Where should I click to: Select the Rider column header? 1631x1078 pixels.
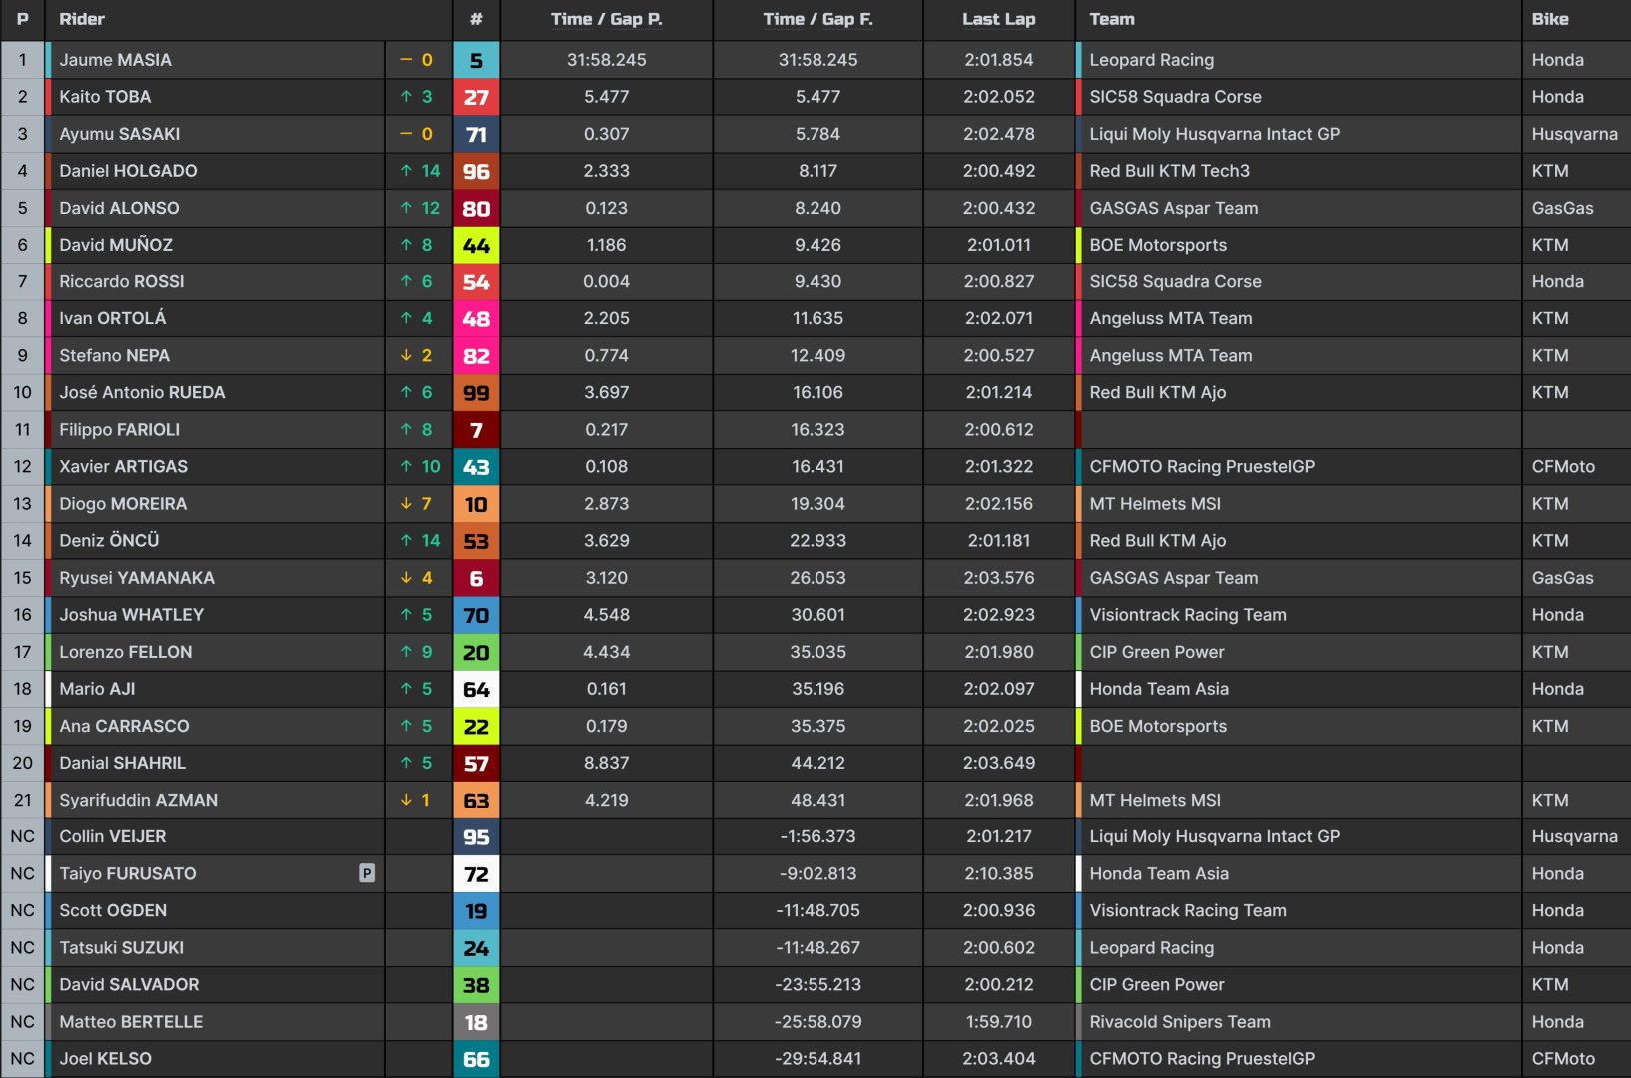coord(82,19)
